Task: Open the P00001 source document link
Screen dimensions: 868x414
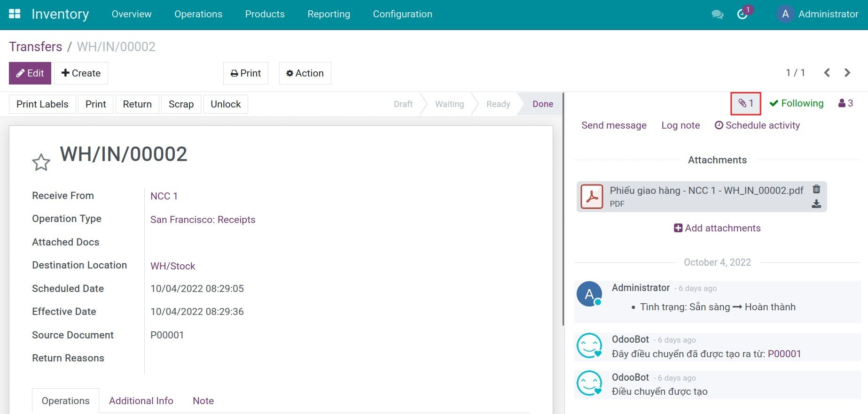Action: coord(784,354)
